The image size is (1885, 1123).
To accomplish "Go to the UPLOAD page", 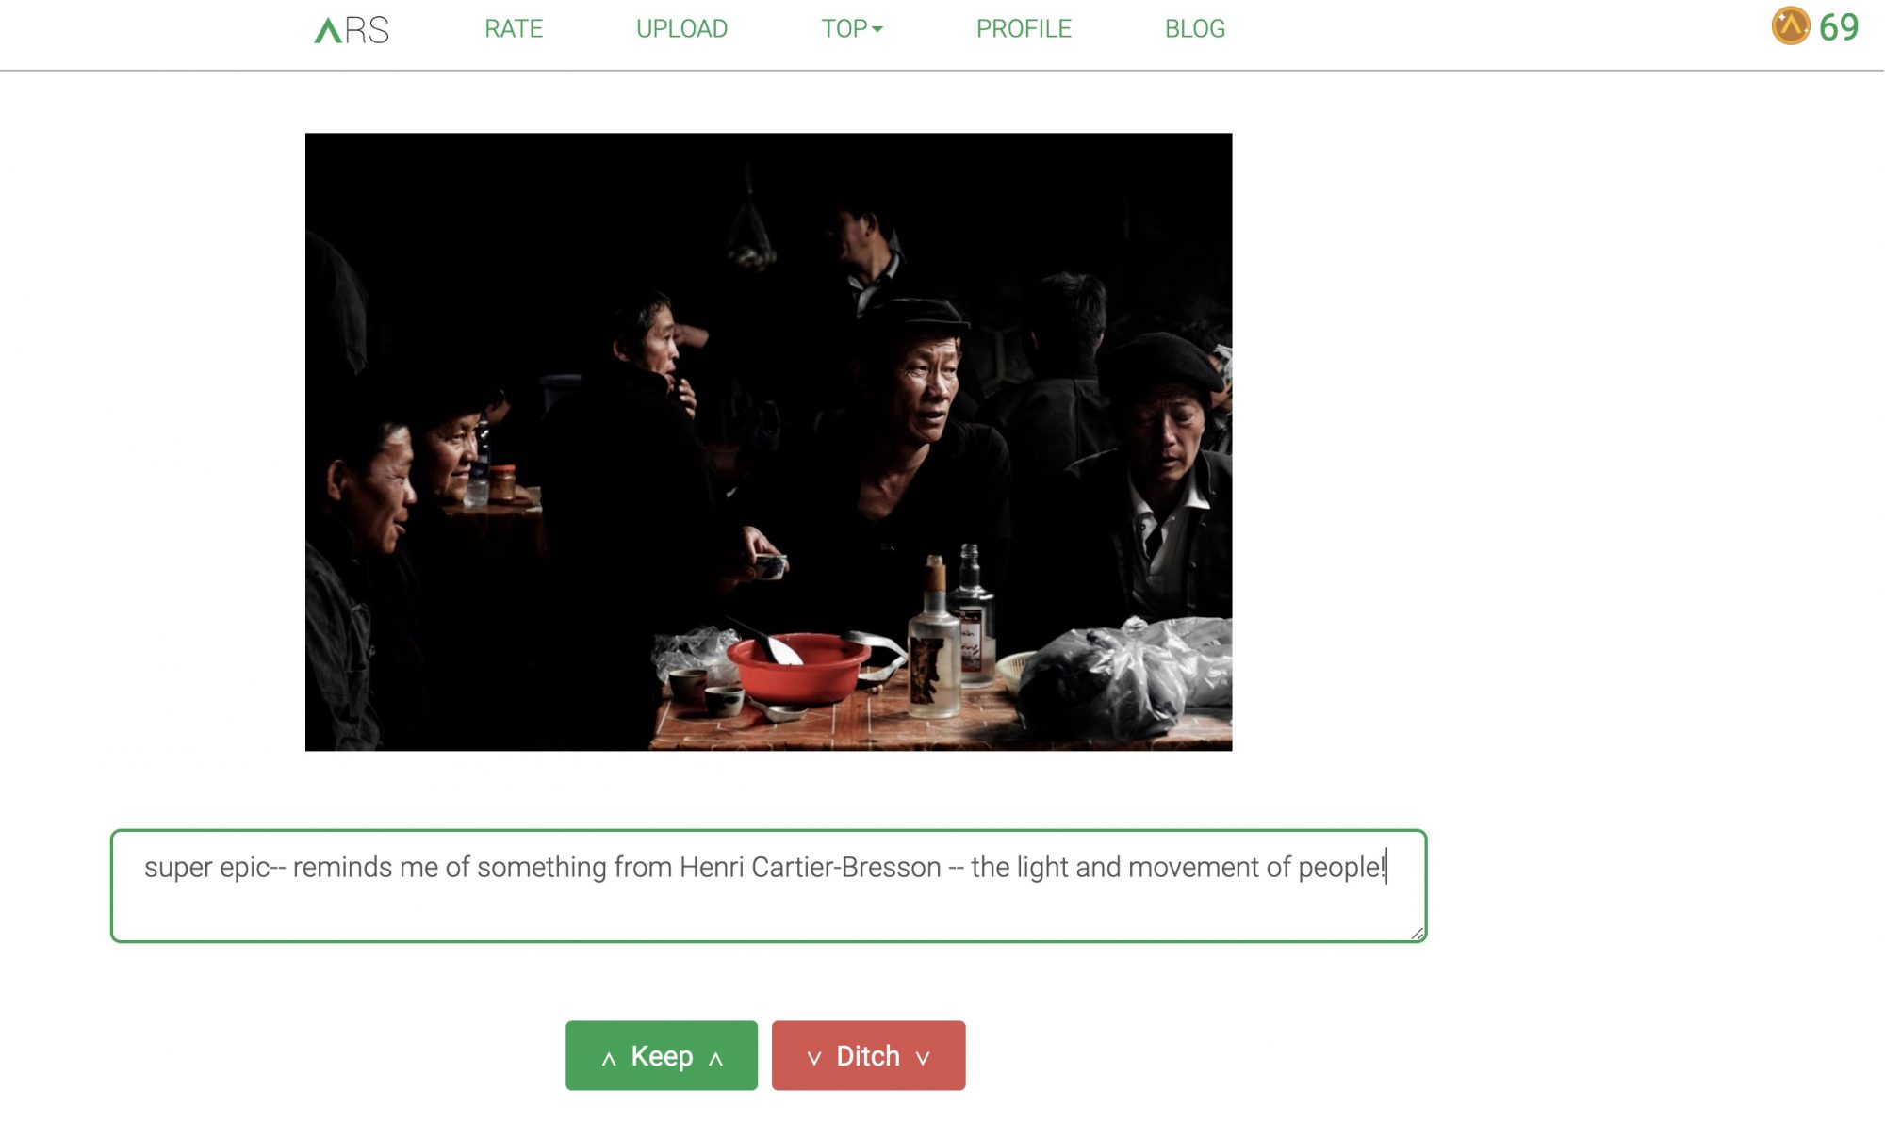I will click(x=681, y=29).
